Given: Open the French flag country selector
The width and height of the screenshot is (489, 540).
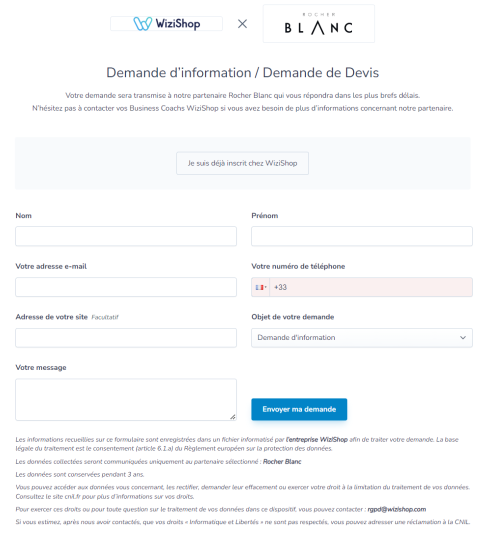Looking at the screenshot, I should (x=260, y=287).
